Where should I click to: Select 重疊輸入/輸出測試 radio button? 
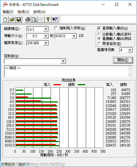tap(99, 39)
